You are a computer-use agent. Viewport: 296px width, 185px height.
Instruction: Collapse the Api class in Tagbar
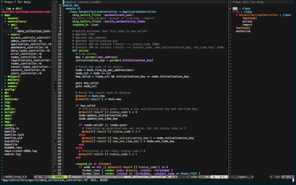[230, 8]
